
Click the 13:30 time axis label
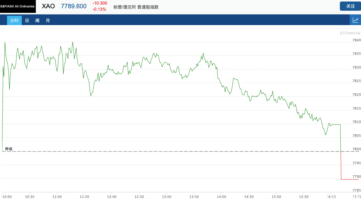194,197
